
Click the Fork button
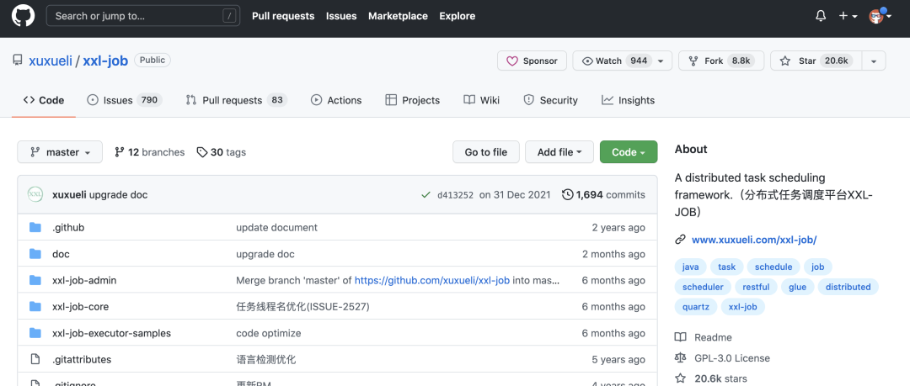click(x=720, y=61)
